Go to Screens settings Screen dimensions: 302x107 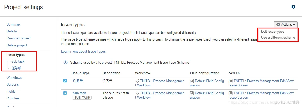[x=13, y=84]
